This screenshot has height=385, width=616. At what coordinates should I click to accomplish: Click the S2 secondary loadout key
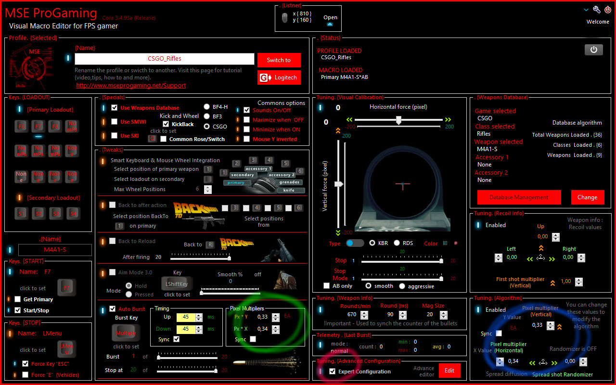click(x=38, y=213)
